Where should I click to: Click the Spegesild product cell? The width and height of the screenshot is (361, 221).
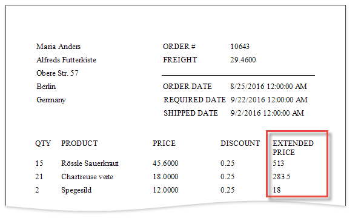pyautogui.click(x=76, y=190)
